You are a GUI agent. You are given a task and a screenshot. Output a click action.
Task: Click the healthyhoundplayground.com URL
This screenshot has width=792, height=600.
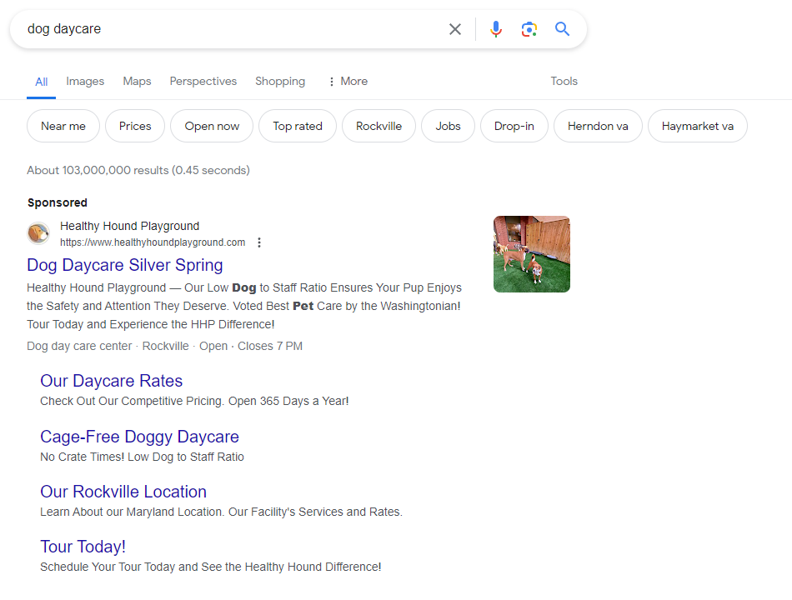(153, 242)
